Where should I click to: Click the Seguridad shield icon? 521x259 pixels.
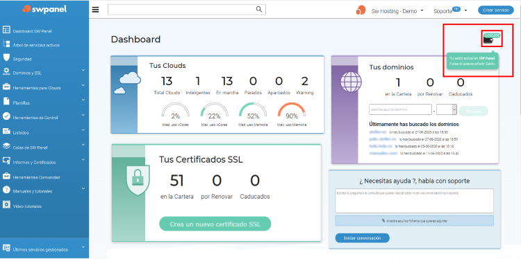point(6,57)
